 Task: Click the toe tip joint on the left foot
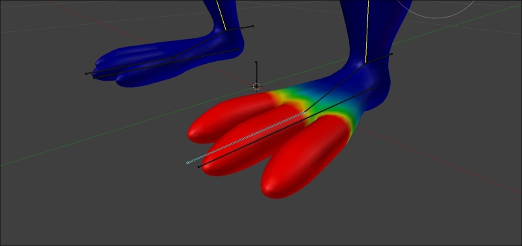(86, 74)
